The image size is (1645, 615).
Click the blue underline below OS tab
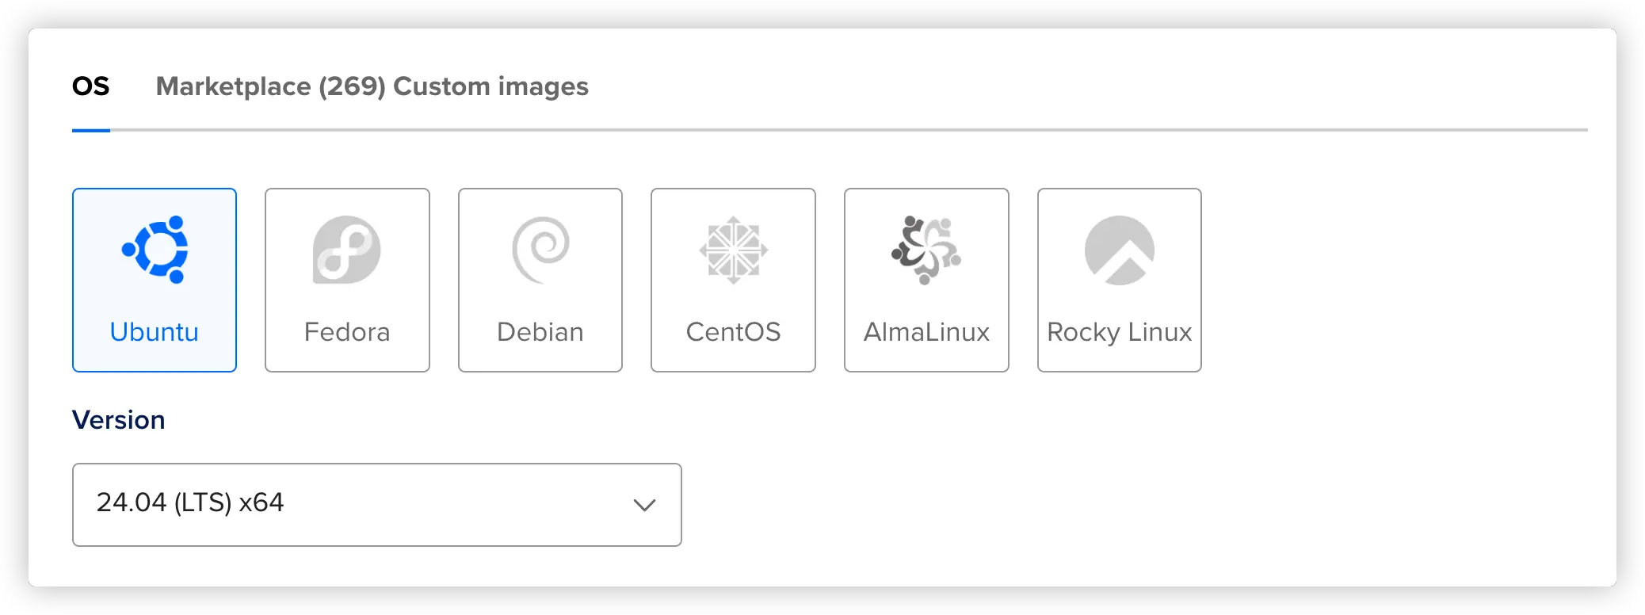tap(91, 130)
